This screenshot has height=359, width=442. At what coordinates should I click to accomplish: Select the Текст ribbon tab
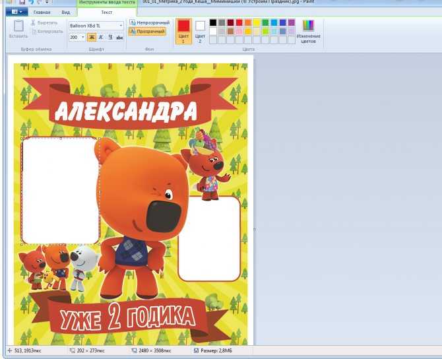tap(107, 12)
